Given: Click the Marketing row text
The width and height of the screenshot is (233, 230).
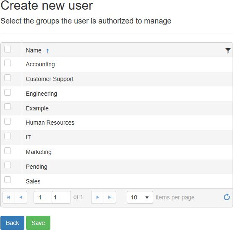Looking at the screenshot, I should click(x=39, y=152).
